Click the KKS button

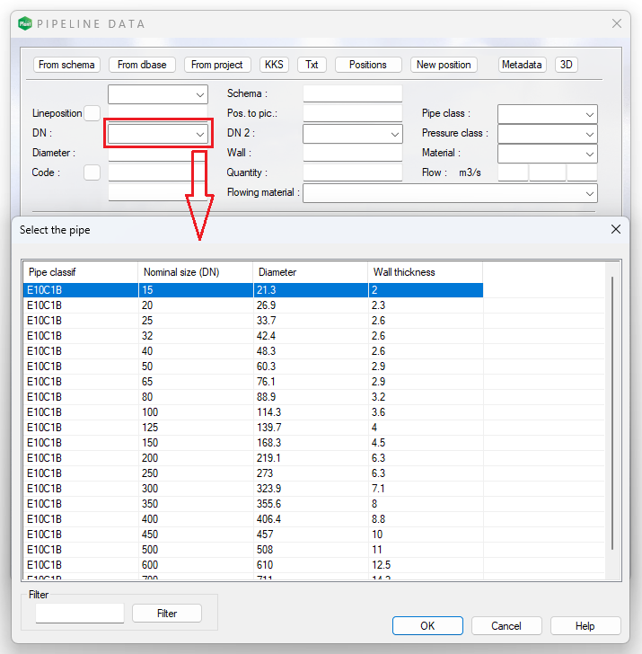(274, 65)
